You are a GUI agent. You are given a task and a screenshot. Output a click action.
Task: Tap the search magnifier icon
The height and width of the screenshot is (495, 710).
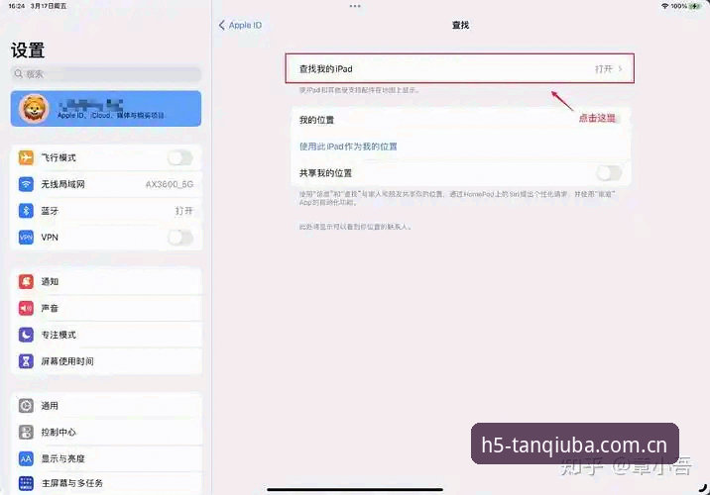pos(18,73)
